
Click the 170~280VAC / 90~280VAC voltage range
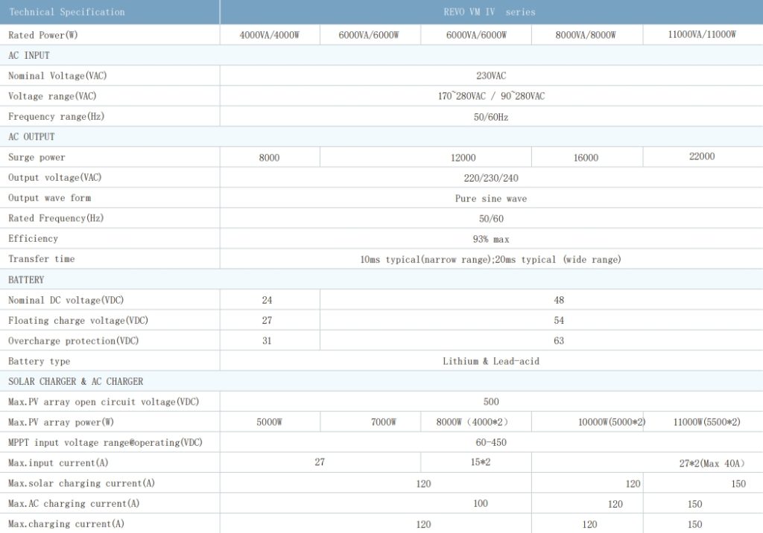(x=491, y=97)
